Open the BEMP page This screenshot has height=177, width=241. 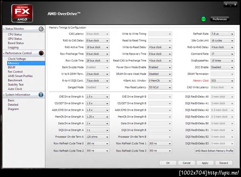(12, 68)
